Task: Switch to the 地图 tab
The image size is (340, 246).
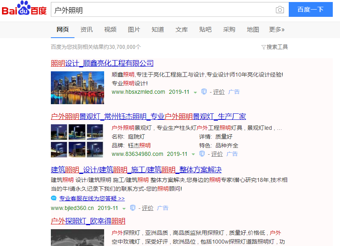Action: tap(253, 29)
